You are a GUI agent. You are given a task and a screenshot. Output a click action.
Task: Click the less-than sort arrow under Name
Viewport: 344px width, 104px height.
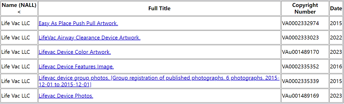[19, 12]
